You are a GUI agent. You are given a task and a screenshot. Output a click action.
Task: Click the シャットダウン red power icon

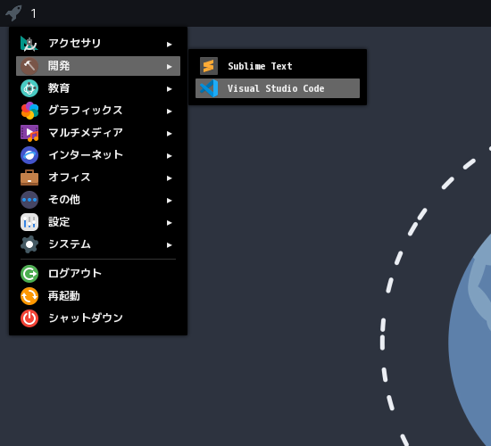[x=29, y=318]
